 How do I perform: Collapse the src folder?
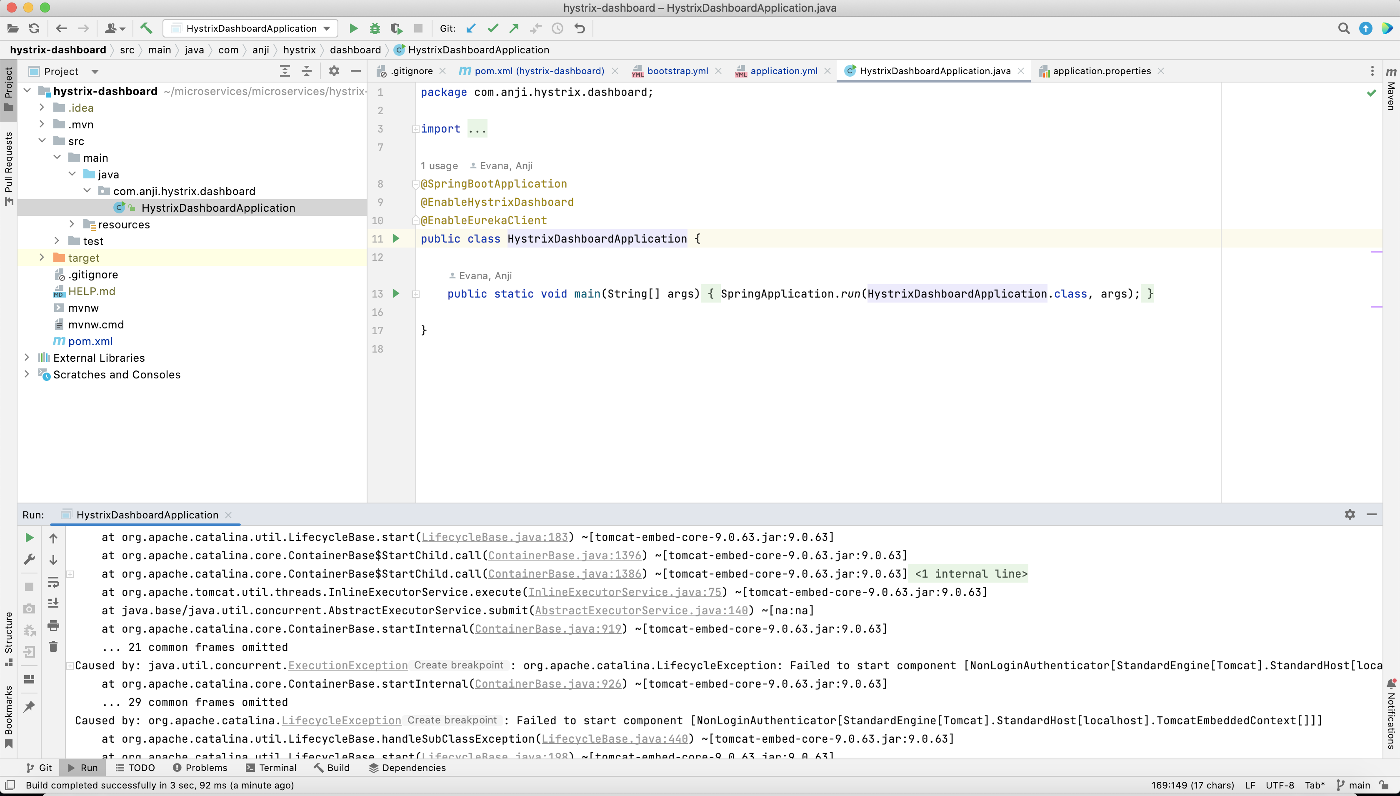tap(42, 140)
